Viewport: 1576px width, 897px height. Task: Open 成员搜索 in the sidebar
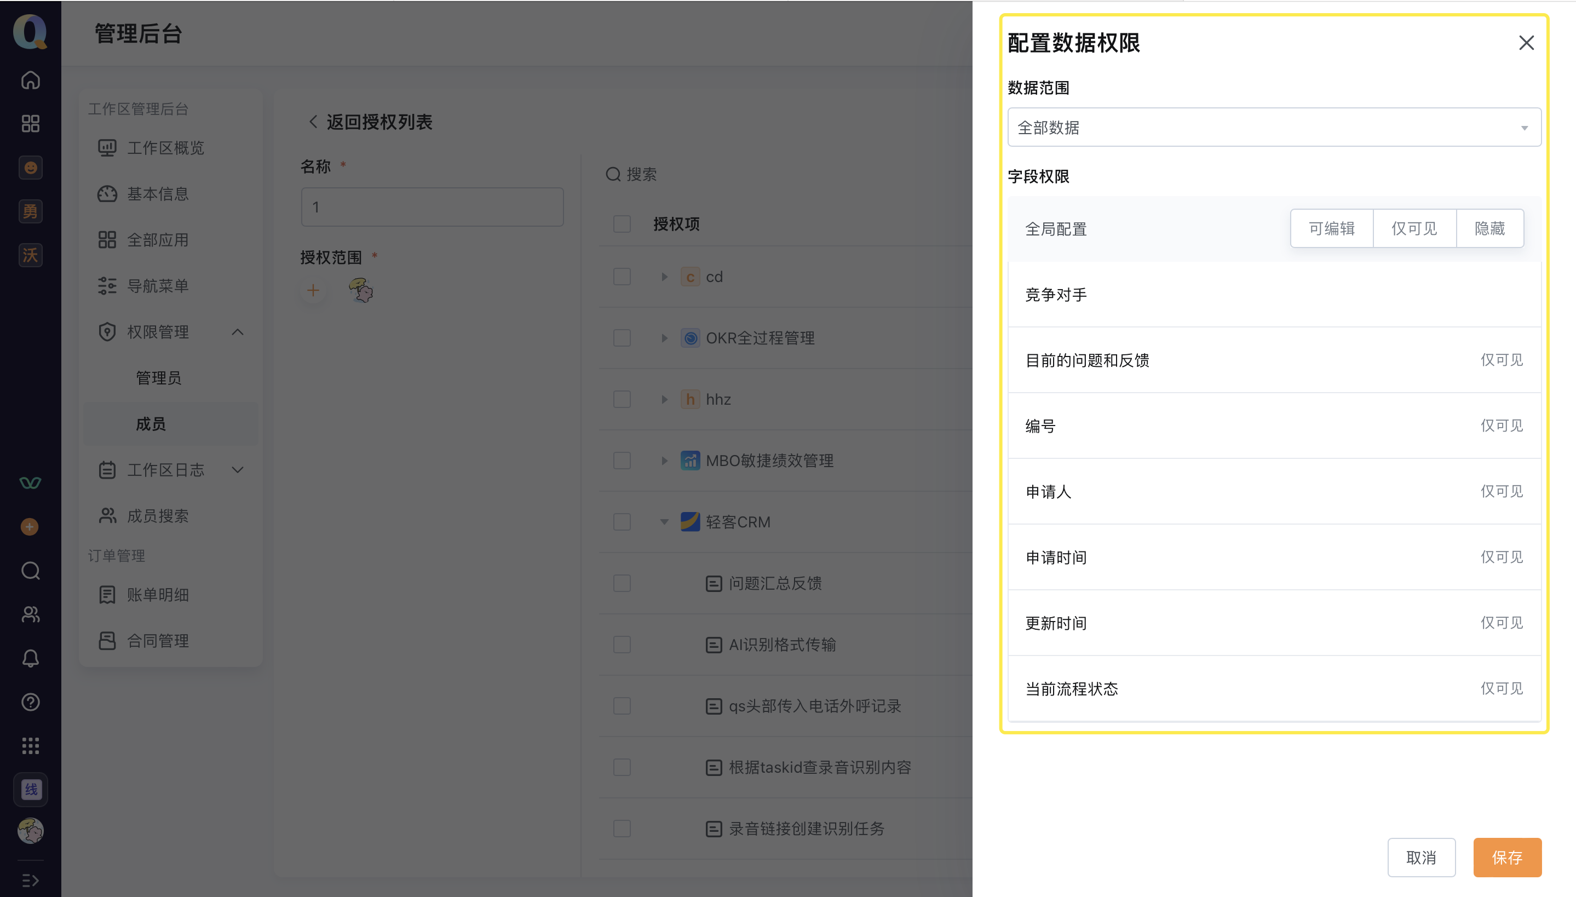[171, 516]
